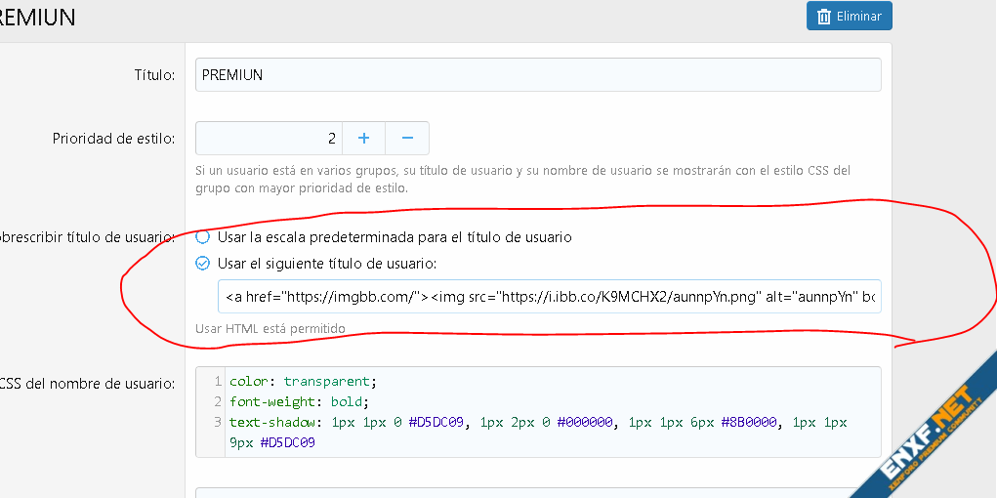Click the custom user title HTML field
997x498 pixels.
549,297
